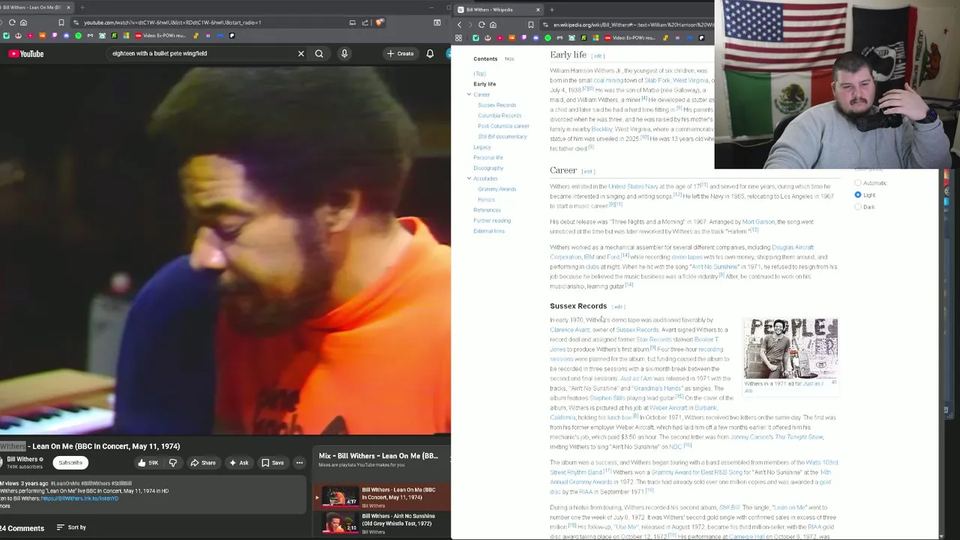Image resolution: width=960 pixels, height=540 pixels.
Task: Open the Clarence Avant article link
Action: click(x=569, y=330)
